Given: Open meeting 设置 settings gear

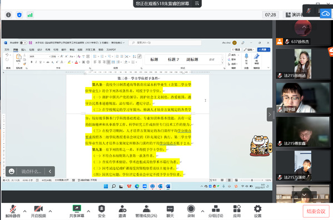Looking at the screenshot, I should point(257,211).
